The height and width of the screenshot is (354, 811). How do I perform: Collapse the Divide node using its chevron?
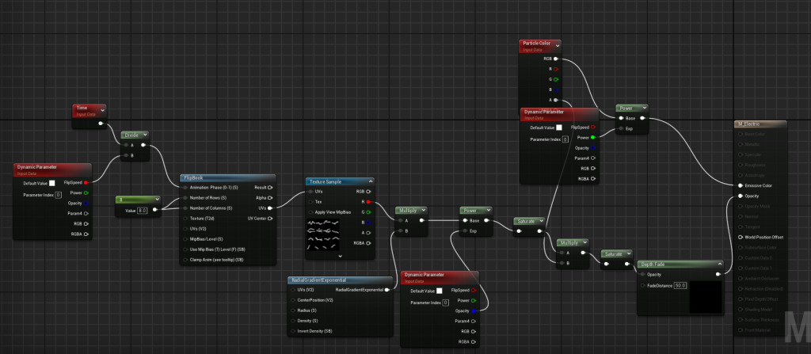(x=145, y=135)
